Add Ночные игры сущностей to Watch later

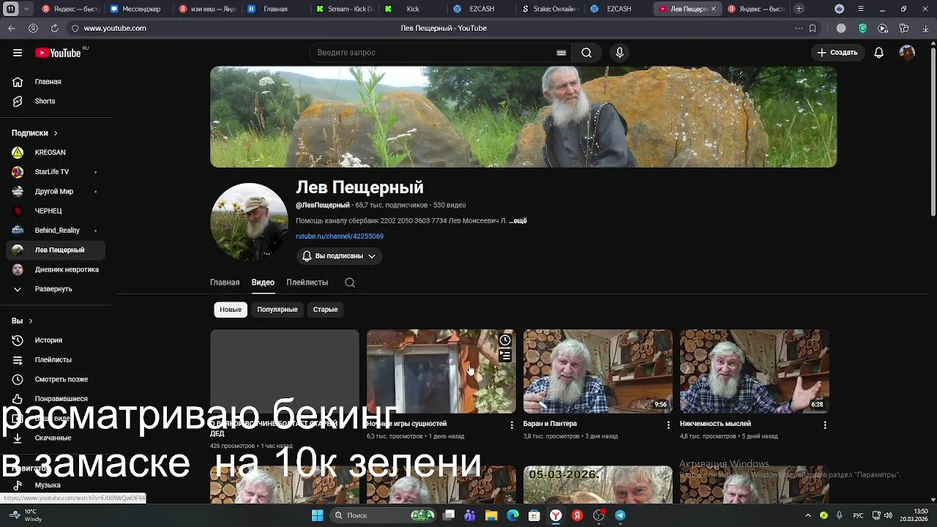coord(505,340)
